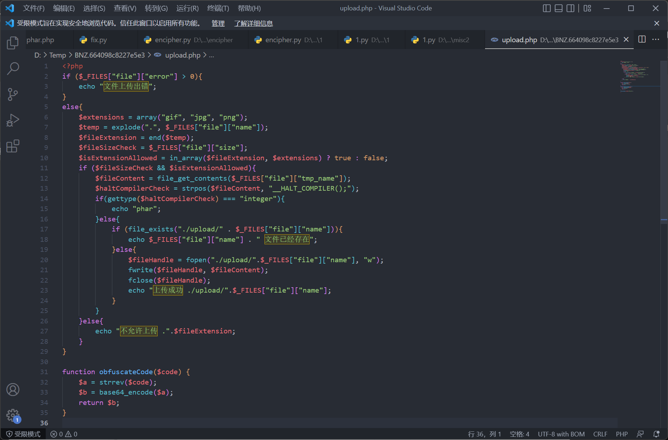
Task: Customize layout icon in title bar
Action: 587,8
